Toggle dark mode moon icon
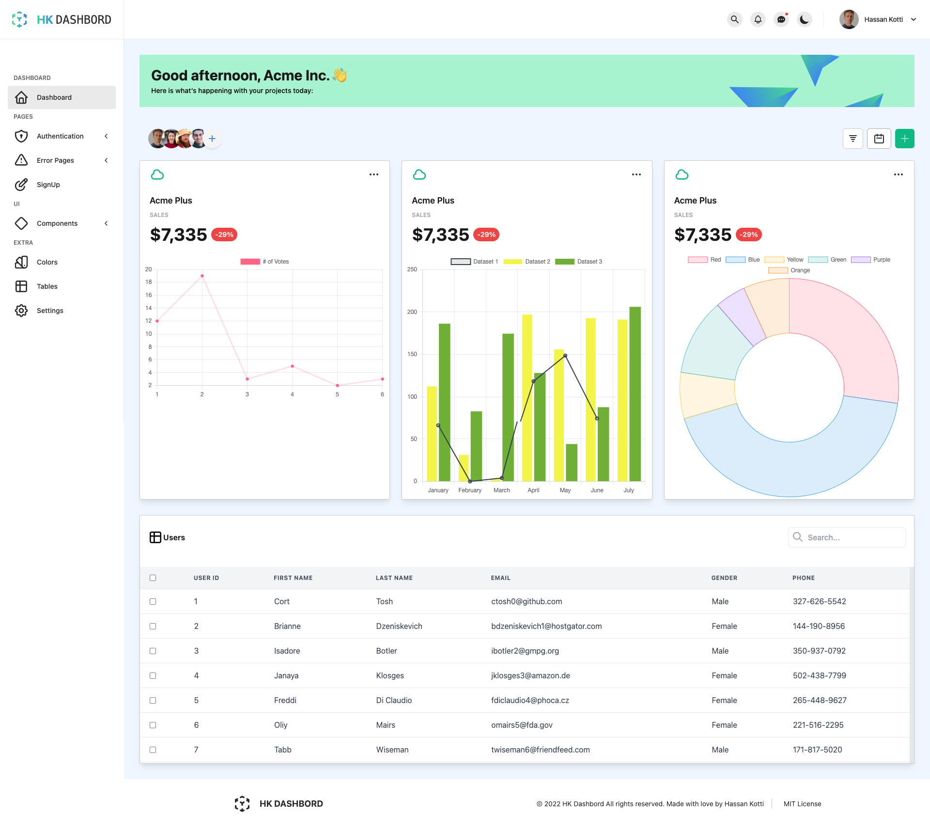The width and height of the screenshot is (930, 830). point(804,19)
